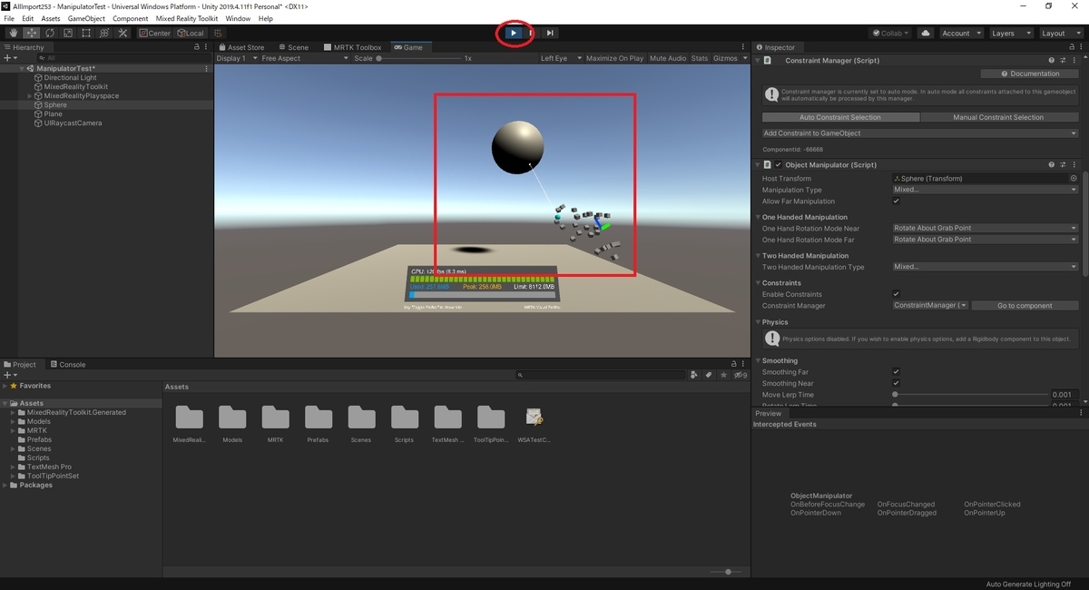Screen dimensions: 1089x590
Task: Click Project search by type icon
Action: click(x=694, y=374)
